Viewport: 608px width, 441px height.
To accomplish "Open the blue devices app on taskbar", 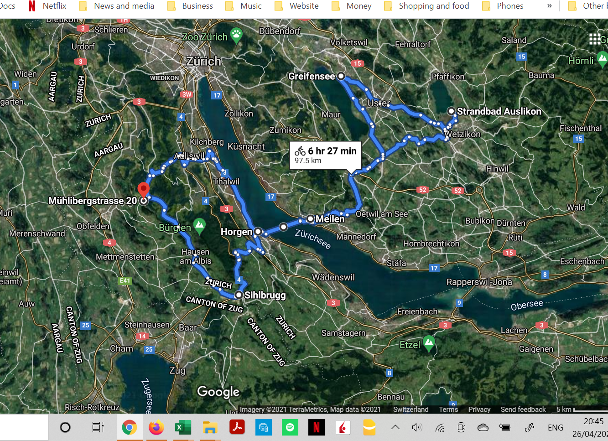I will (x=263, y=427).
